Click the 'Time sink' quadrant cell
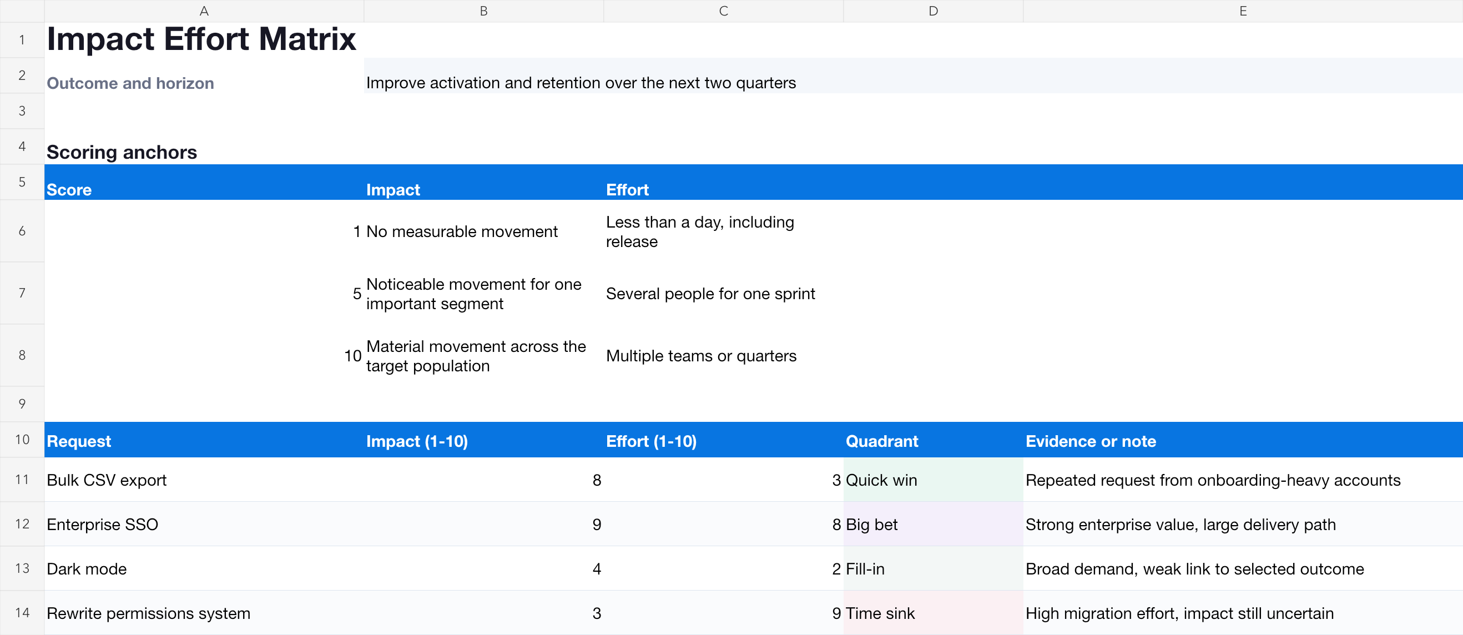This screenshot has height=635, width=1463. [933, 613]
